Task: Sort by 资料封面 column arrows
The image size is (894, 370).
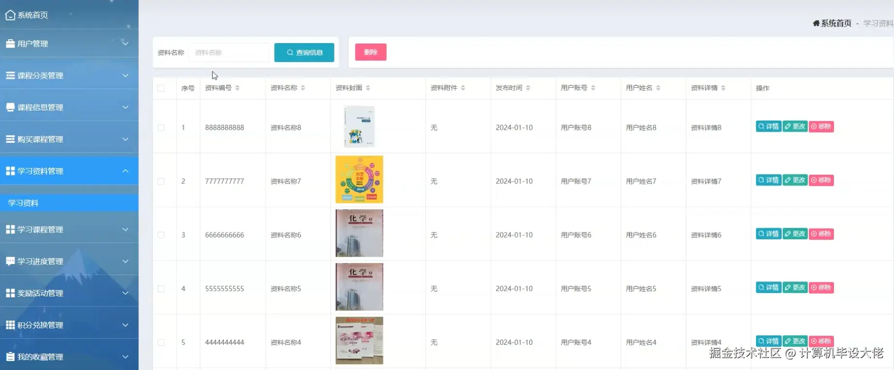Action: point(368,88)
